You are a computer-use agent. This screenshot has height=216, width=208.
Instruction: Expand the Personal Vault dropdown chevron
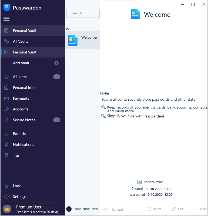tap(56, 30)
